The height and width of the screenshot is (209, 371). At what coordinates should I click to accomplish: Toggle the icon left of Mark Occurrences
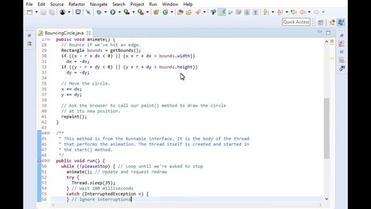click(x=213, y=12)
